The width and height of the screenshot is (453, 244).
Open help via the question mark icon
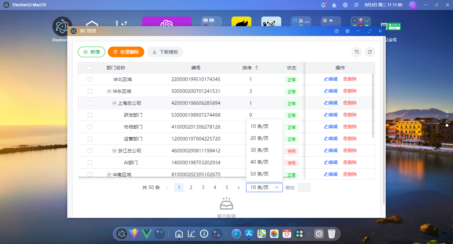click(336, 31)
